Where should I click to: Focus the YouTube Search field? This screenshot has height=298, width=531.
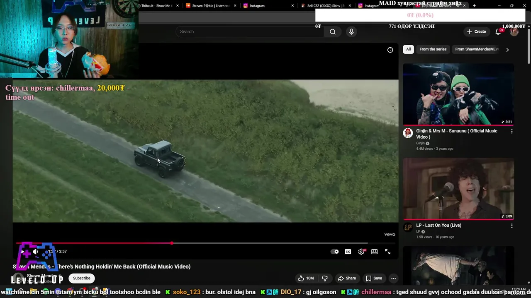(x=250, y=31)
